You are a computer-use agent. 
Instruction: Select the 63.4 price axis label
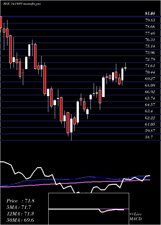pyautogui.click(x=149, y=111)
